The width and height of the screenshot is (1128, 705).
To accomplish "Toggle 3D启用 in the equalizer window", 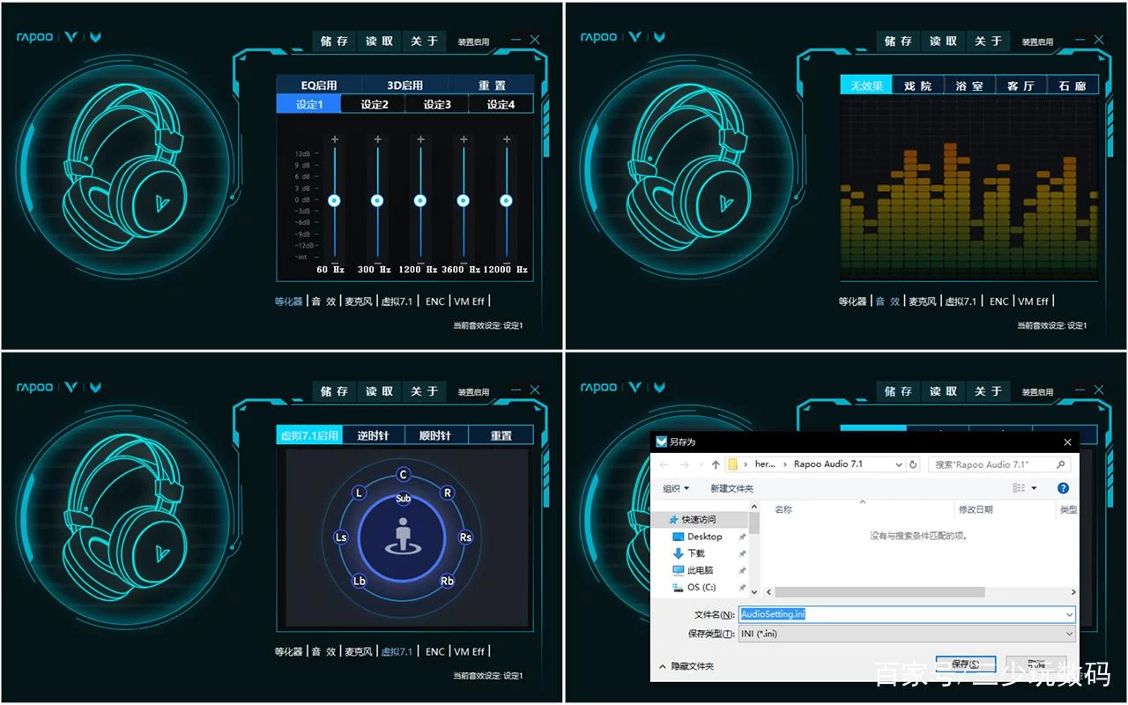I will click(405, 85).
